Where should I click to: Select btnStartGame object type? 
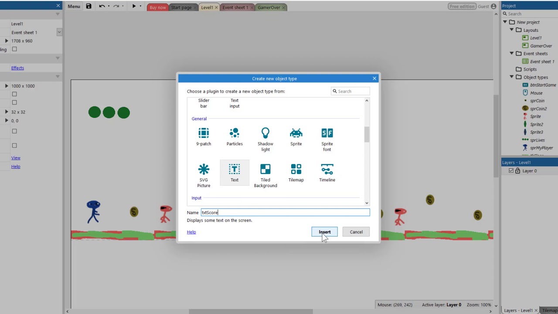coord(543,85)
